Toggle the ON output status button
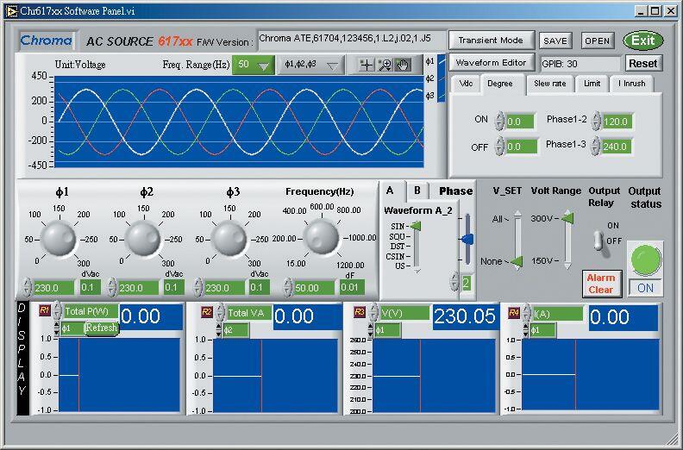This screenshot has width=683, height=450. [644, 289]
